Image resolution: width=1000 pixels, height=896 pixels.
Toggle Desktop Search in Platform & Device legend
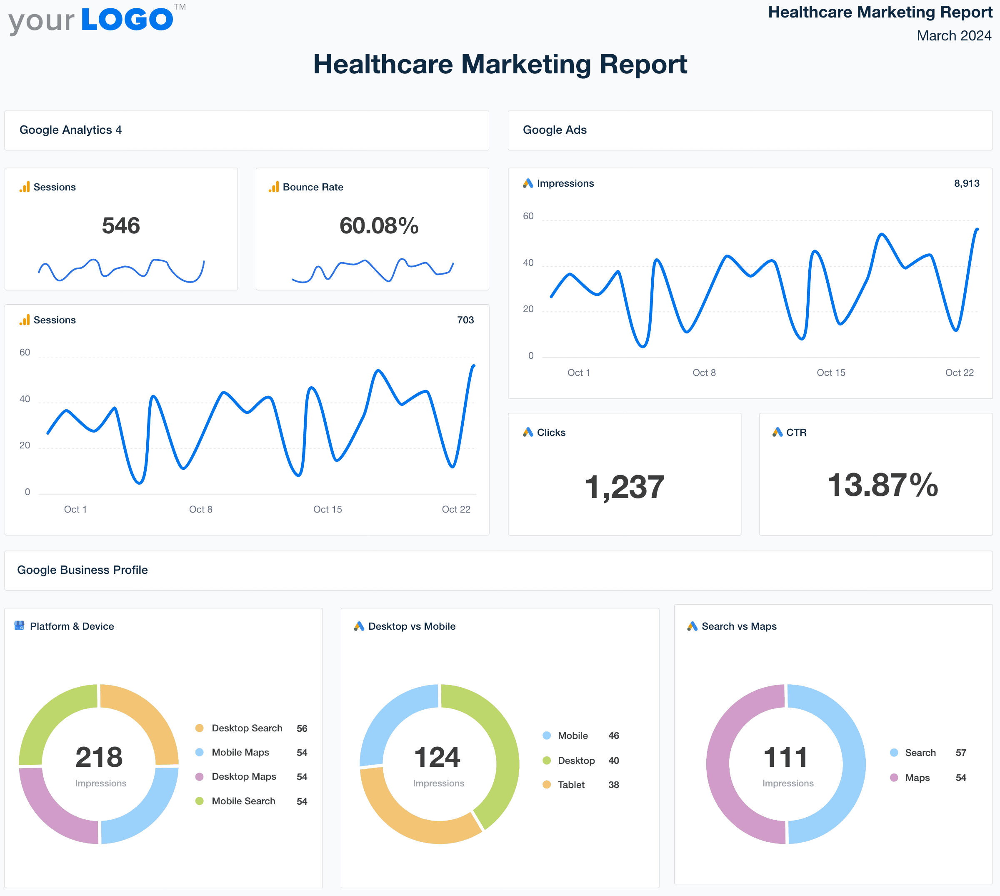[247, 728]
